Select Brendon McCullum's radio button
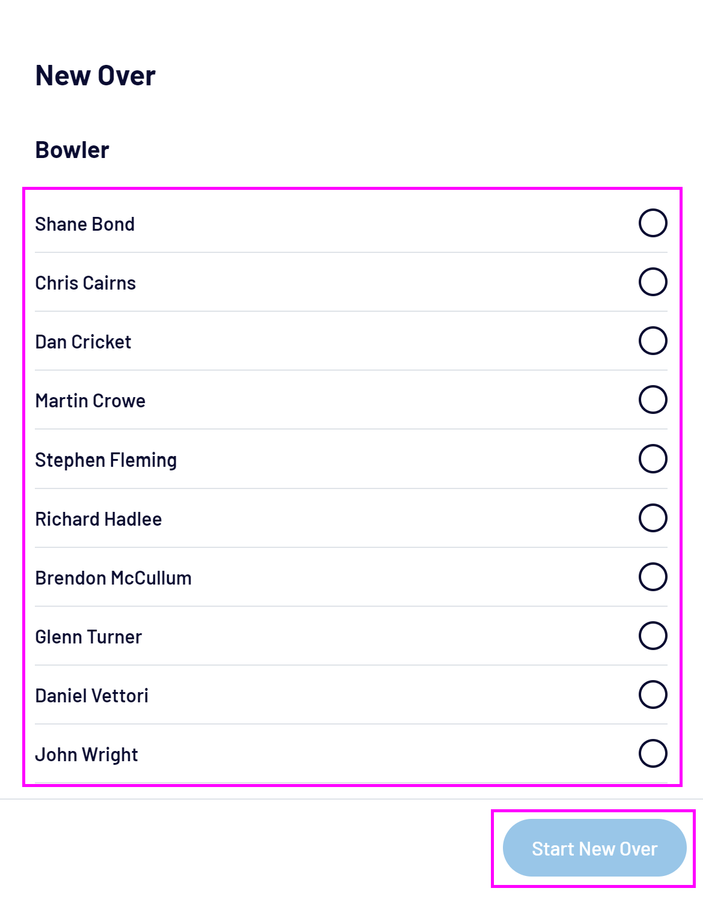Image resolution: width=703 pixels, height=912 pixels. click(653, 577)
